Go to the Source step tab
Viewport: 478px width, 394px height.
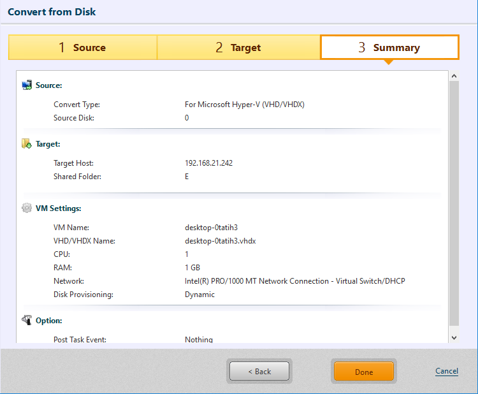pyautogui.click(x=82, y=48)
